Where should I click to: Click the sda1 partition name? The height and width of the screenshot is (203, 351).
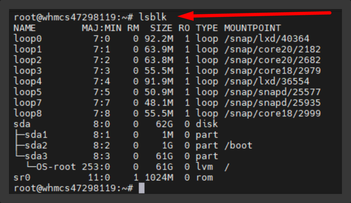[36, 135]
